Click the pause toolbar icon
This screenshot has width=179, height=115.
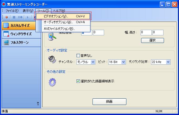pyautogui.click(x=20, y=17)
